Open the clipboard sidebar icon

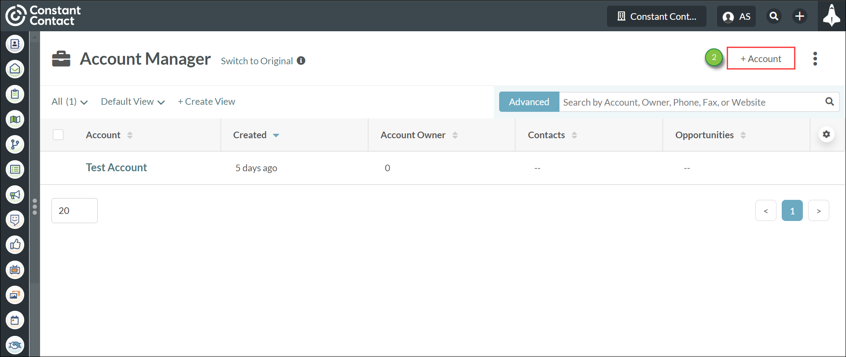pyautogui.click(x=15, y=94)
